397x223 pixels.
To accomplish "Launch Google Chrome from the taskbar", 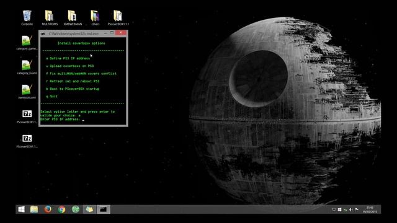I will click(61, 209).
